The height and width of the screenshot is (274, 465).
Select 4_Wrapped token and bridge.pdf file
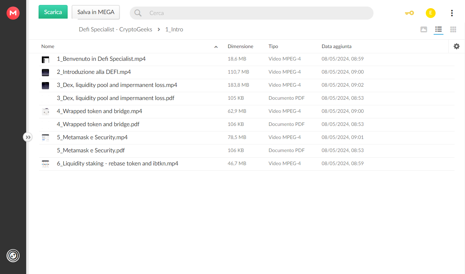(247, 124)
